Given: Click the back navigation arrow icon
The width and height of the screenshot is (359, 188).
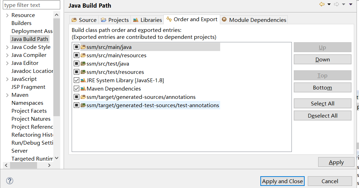Looking at the screenshot, I should click(x=322, y=4).
